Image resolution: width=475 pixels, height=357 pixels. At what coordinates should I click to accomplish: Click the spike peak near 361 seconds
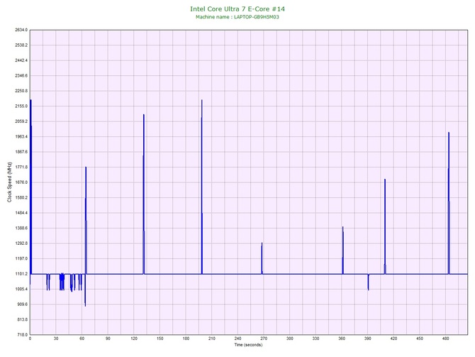coord(342,227)
